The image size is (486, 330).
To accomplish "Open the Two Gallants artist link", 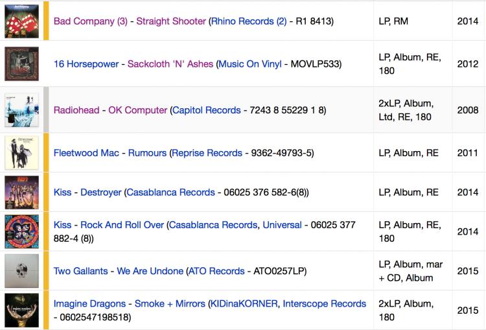I will point(80,271).
